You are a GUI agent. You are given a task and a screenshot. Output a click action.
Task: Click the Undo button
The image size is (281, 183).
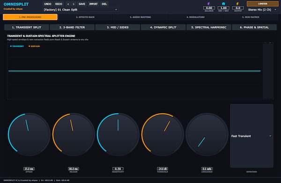(47, 4)
